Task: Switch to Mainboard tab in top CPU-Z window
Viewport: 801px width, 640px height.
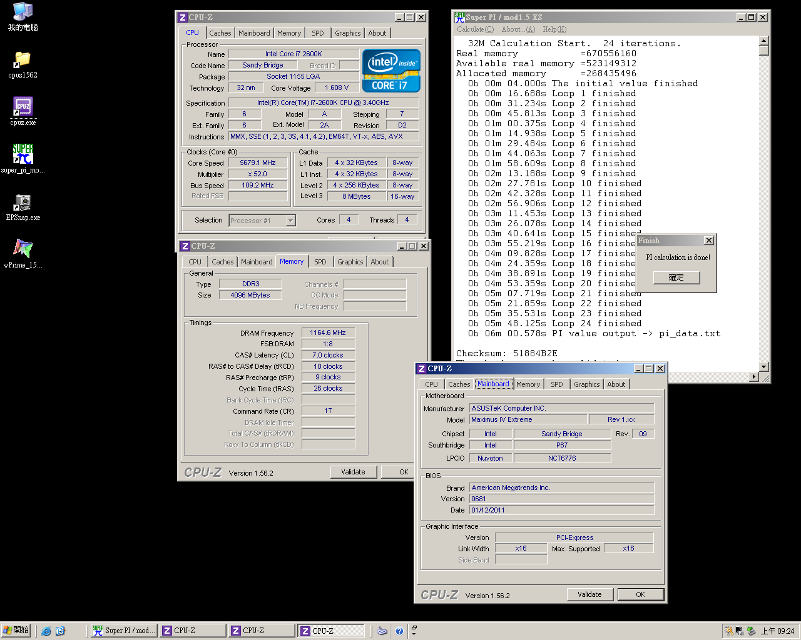Action: coord(254,33)
